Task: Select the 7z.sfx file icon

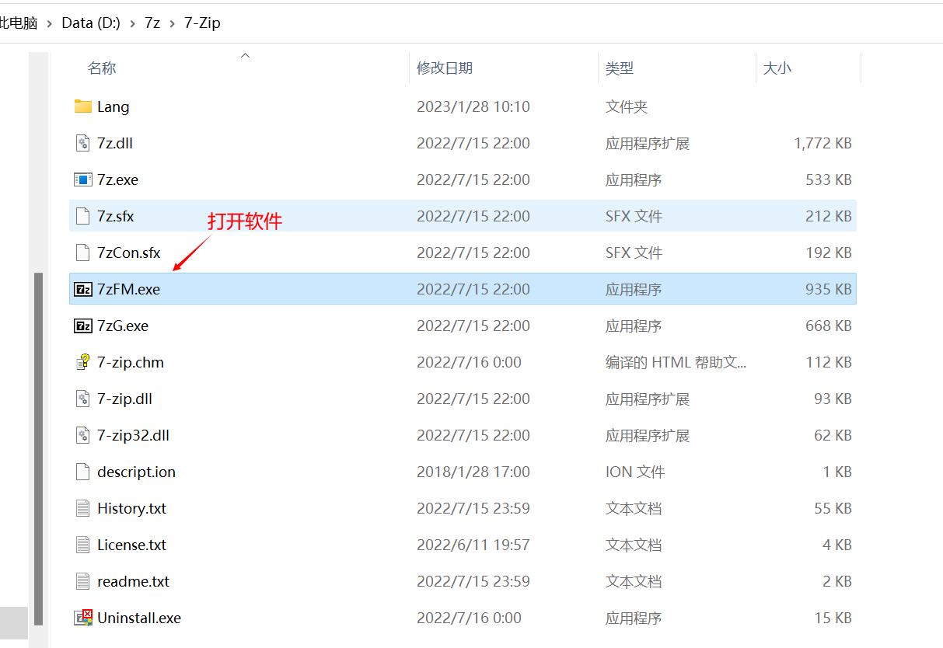Action: coord(83,216)
